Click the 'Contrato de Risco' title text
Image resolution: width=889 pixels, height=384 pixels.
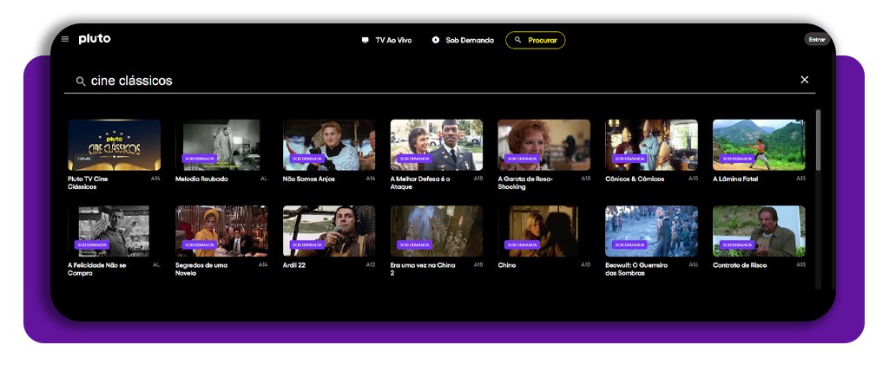(740, 265)
